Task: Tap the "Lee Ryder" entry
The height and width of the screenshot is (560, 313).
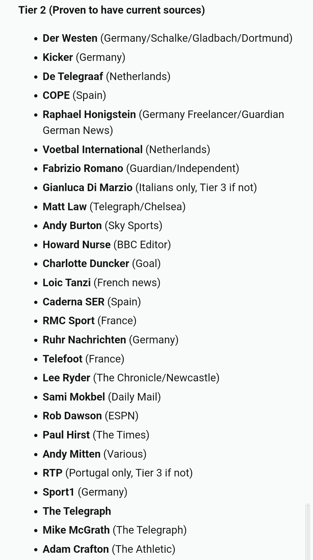Action: (x=66, y=378)
